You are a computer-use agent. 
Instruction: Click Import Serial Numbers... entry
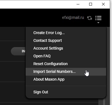coord(66,72)
